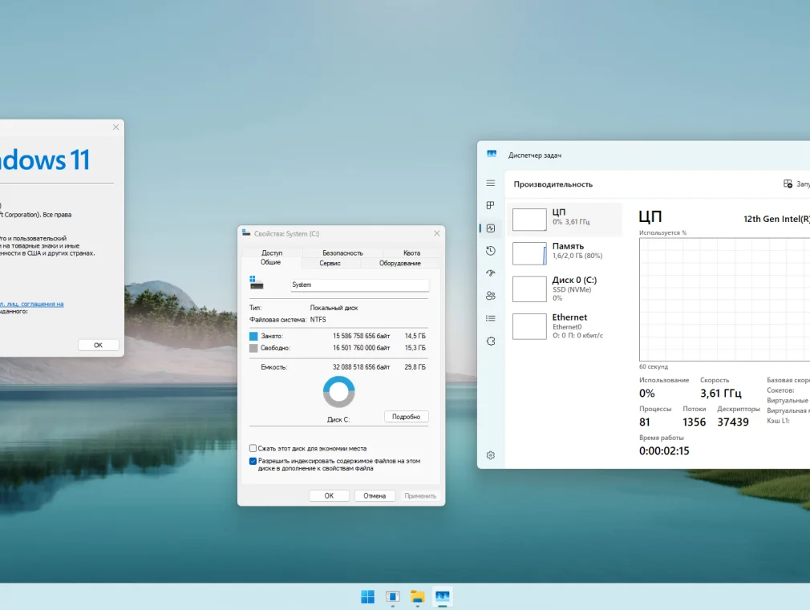Click the disk name field containing 'System'
Image resolution: width=810 pixels, height=610 pixels.
[359, 285]
